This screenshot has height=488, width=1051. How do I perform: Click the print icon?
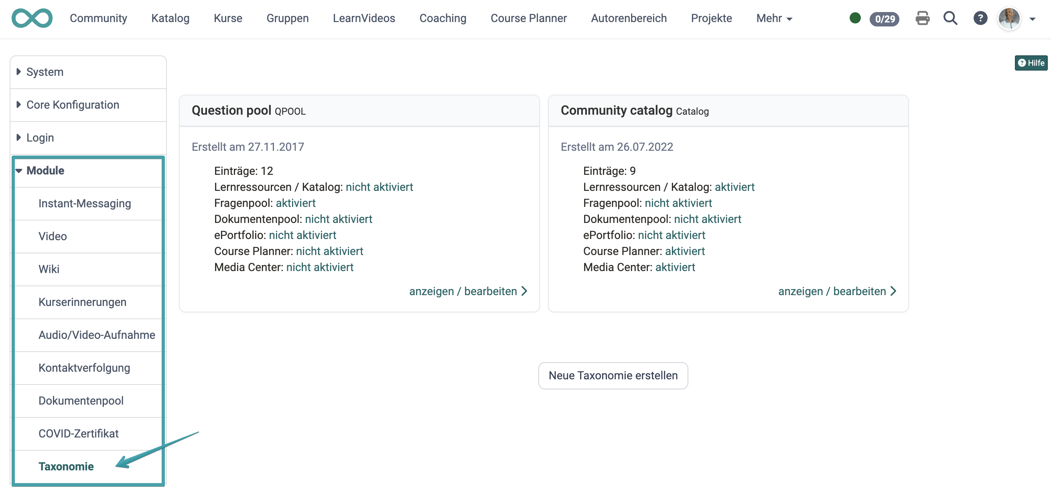click(922, 18)
